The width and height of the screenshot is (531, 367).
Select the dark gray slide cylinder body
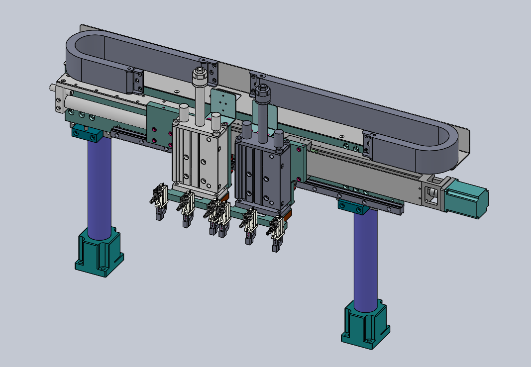(263, 175)
